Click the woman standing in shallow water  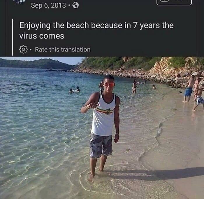[x=134, y=86]
